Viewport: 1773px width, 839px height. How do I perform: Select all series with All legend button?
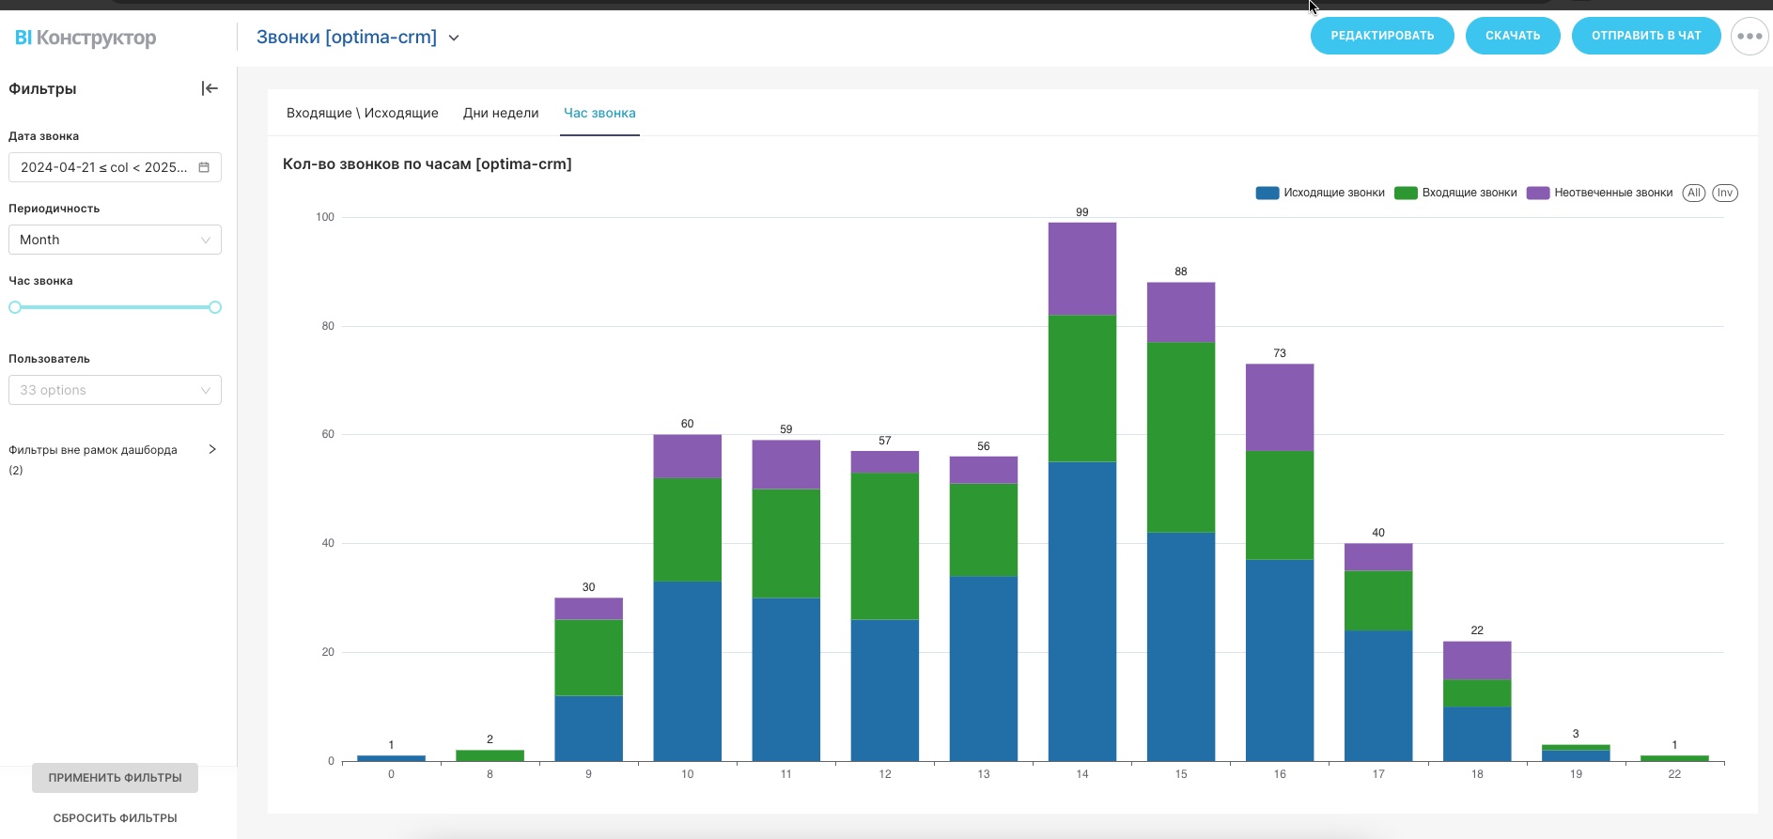point(1693,193)
